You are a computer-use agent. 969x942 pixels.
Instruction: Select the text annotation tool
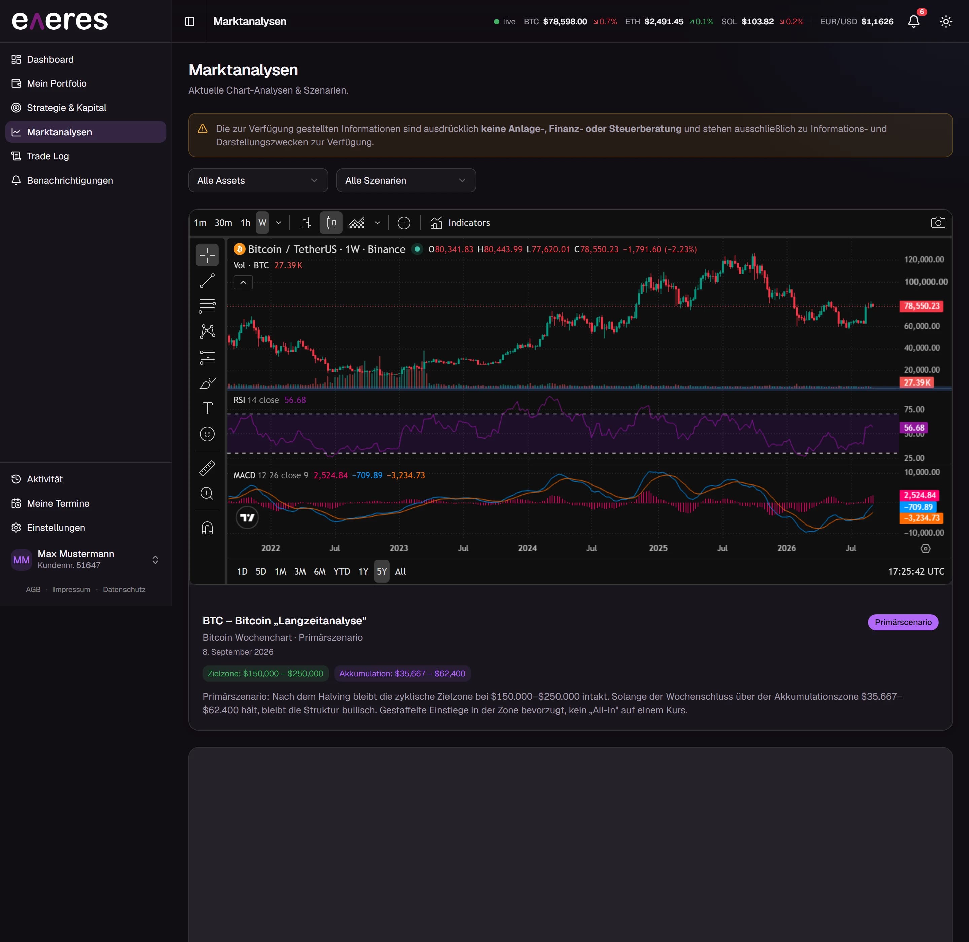(207, 408)
